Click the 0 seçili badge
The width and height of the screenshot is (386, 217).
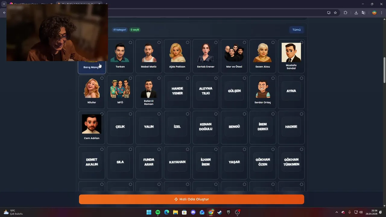point(135,30)
